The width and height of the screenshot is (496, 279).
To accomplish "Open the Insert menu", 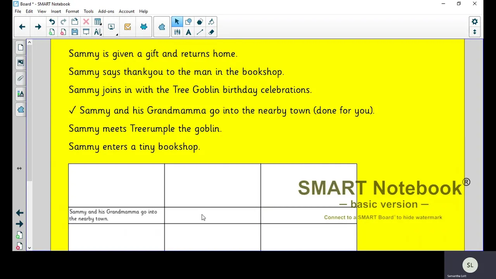I will pyautogui.click(x=56, y=11).
